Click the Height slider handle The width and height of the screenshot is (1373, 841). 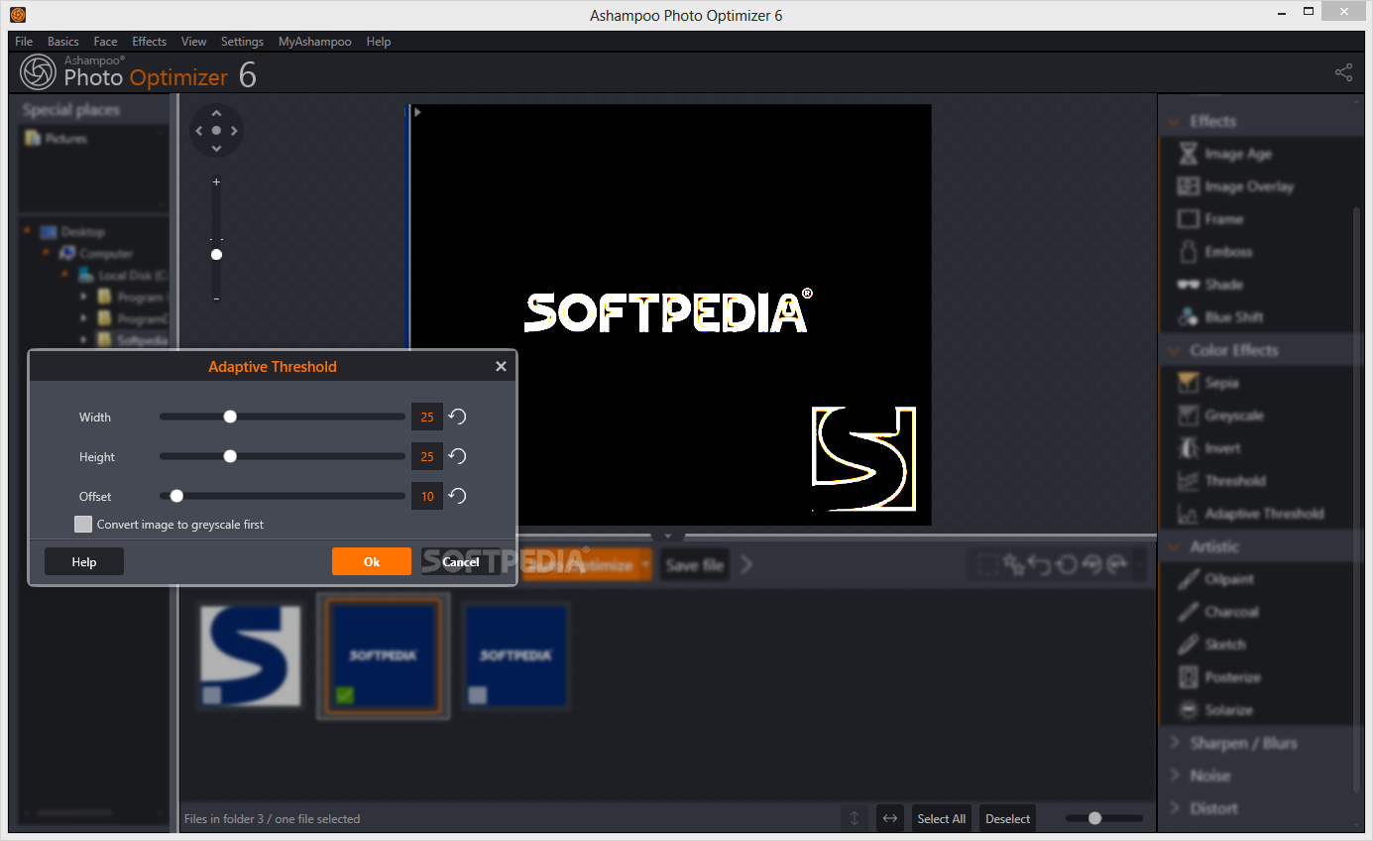click(x=230, y=456)
